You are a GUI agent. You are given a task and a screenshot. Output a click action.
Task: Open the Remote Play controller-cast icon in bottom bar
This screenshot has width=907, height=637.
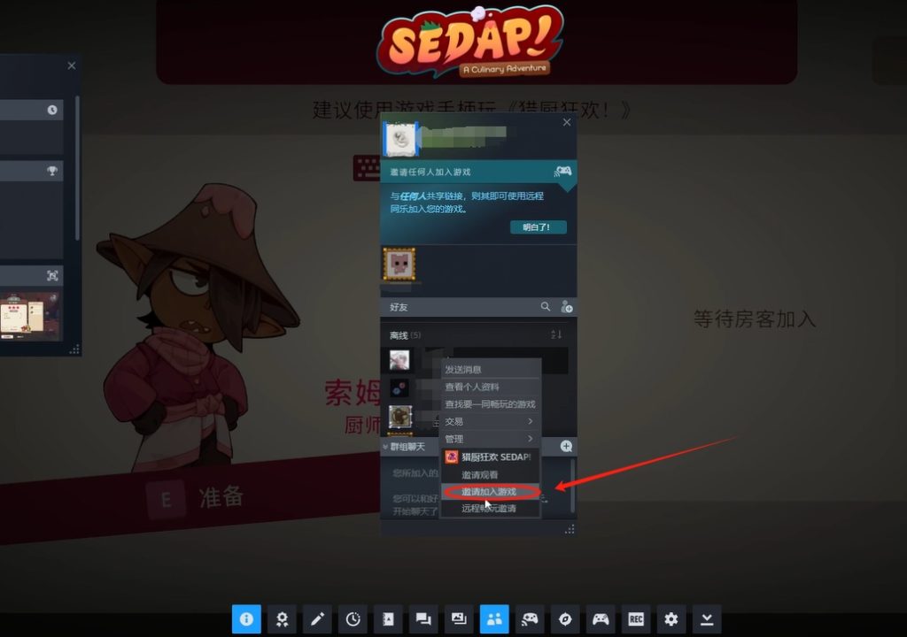(x=530, y=619)
